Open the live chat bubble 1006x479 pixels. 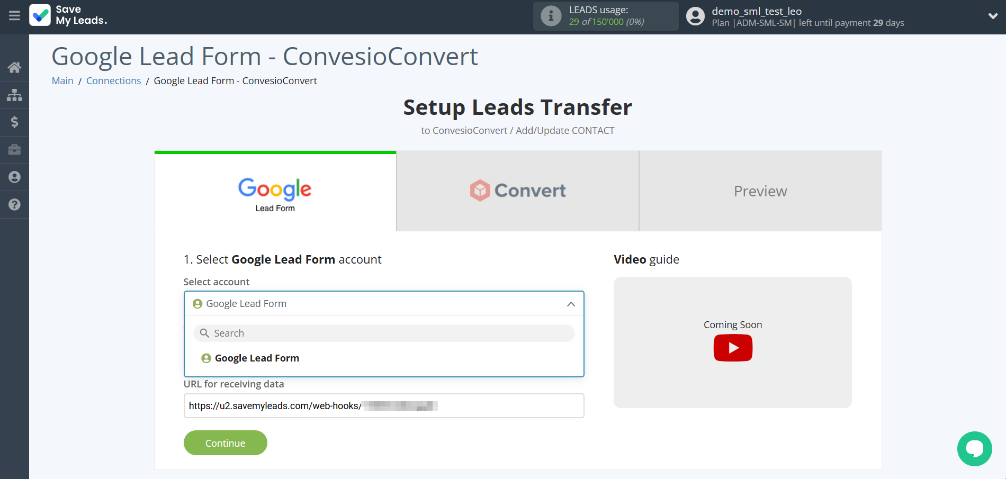pyautogui.click(x=974, y=449)
